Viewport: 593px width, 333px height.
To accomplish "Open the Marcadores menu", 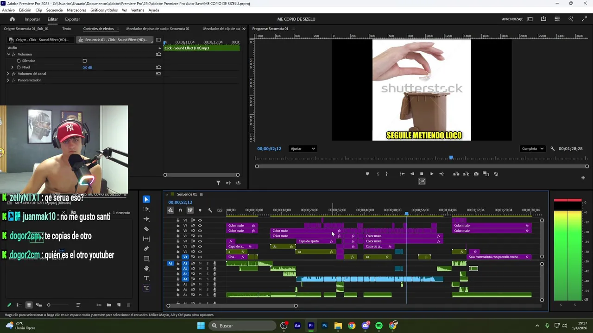I will click(x=76, y=10).
